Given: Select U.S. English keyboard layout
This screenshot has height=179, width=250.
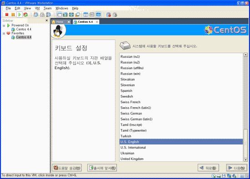Looking at the screenshot, I should pos(181,142).
